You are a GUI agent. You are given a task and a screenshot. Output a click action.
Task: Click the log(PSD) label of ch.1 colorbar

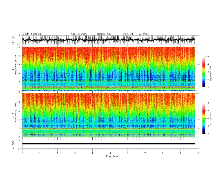pyautogui.click(x=211, y=73)
